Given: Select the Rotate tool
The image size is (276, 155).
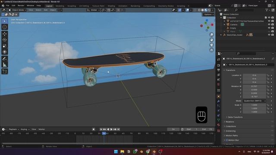Looking at the screenshot, I should click(x=5, y=40).
